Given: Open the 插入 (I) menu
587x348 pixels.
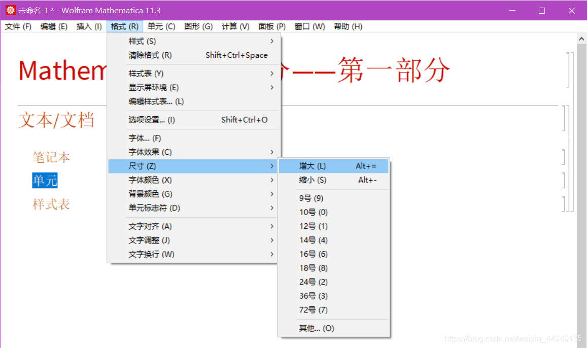Looking at the screenshot, I should coord(89,26).
